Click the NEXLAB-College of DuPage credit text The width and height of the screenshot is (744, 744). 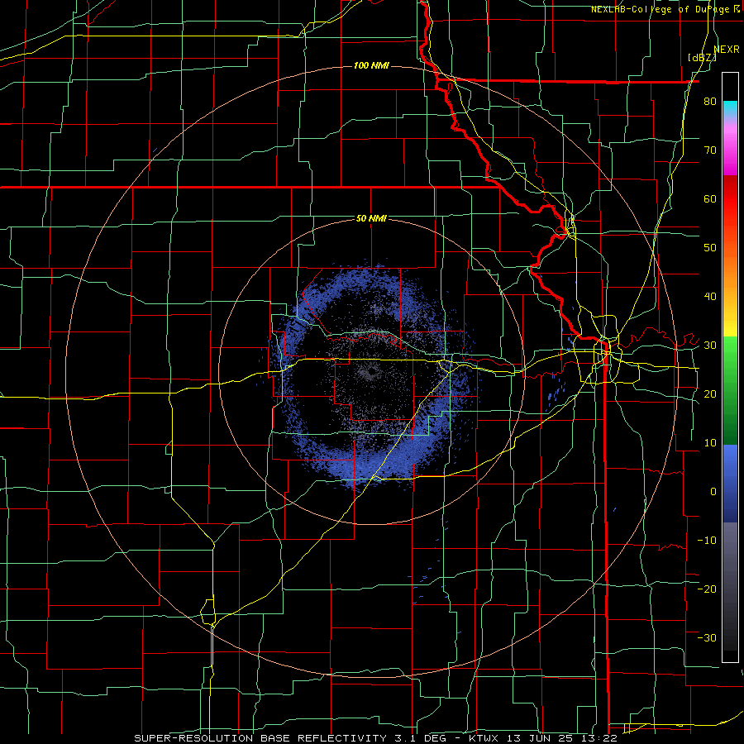665,9
